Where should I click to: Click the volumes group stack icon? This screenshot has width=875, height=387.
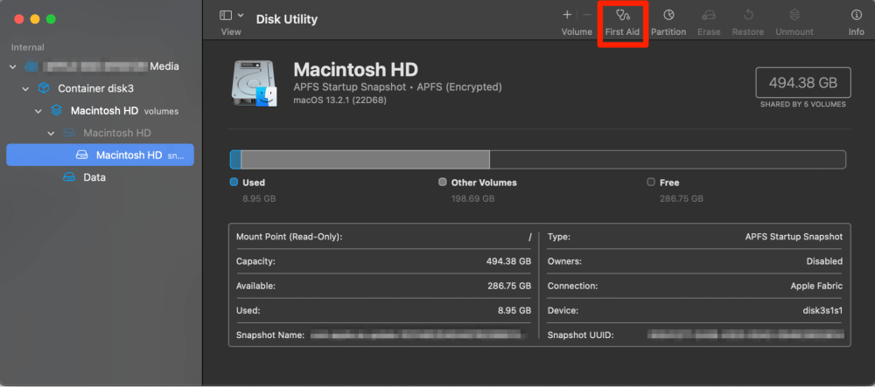pos(56,110)
